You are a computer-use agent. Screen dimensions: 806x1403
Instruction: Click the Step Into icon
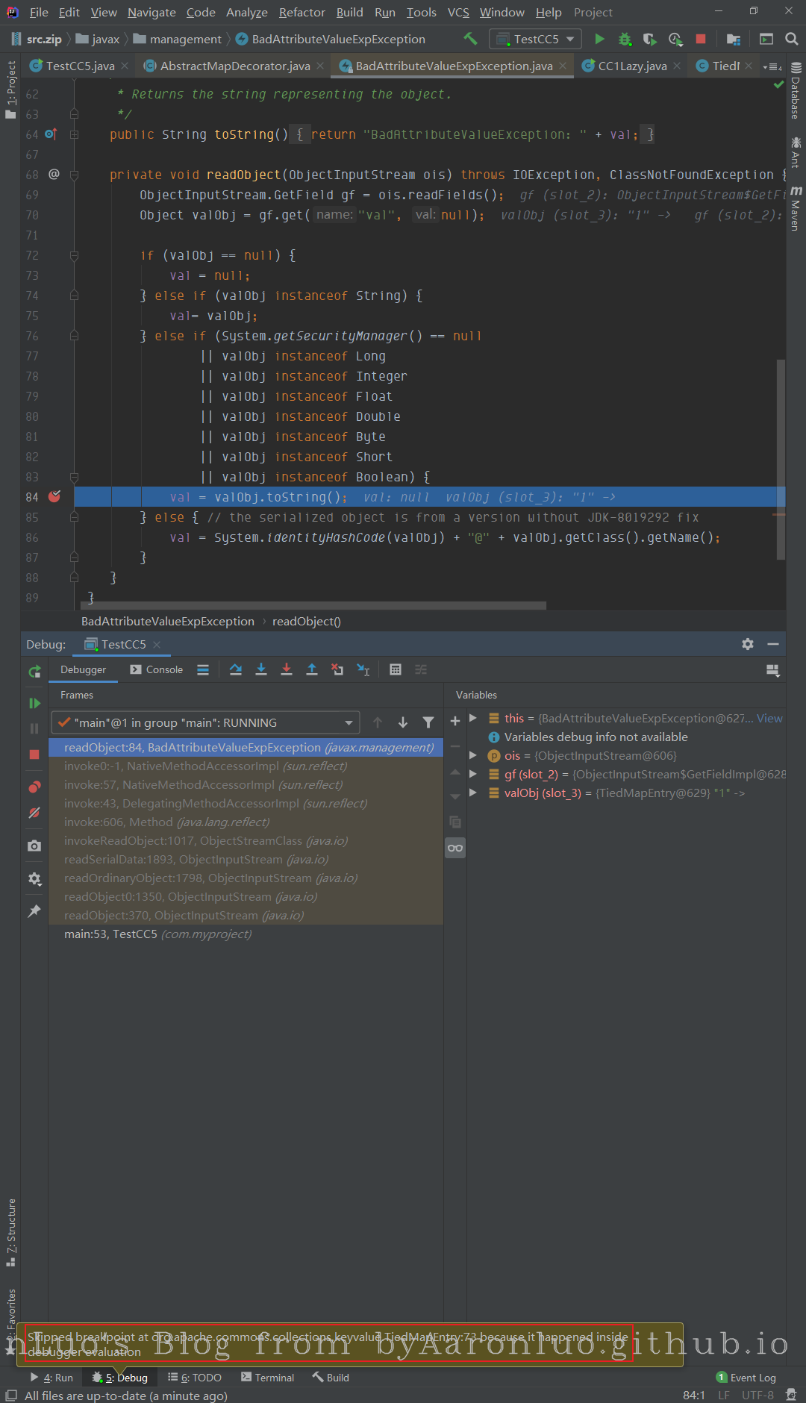261,669
